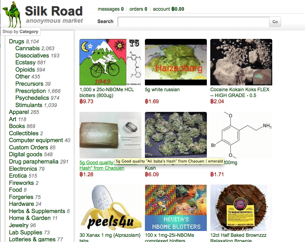Browse the Books category
Image resolution: width=307 pixels, height=242 pixels.
pyautogui.click(x=17, y=126)
